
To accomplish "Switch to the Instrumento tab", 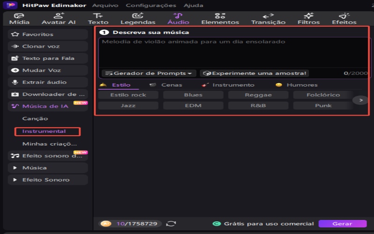I will tap(233, 85).
